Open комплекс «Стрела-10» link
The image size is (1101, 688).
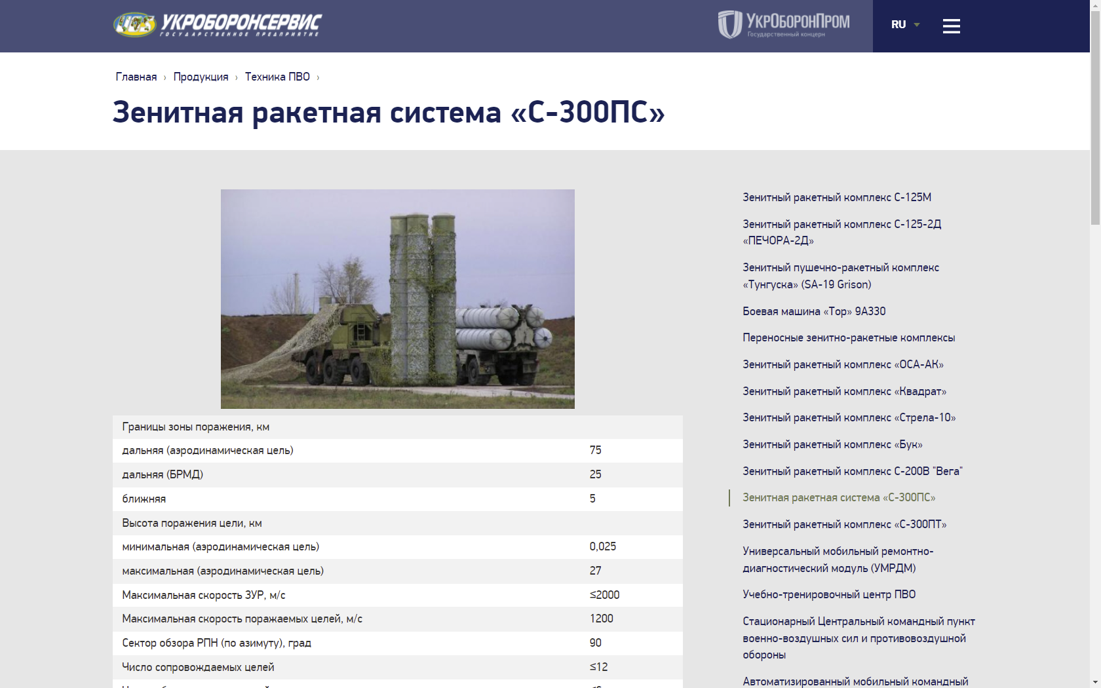point(849,417)
